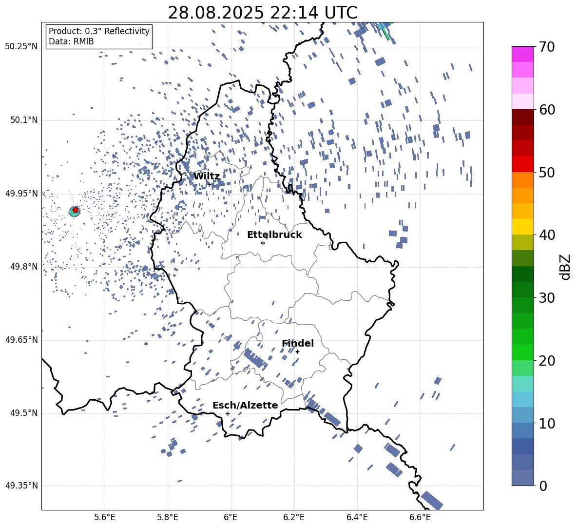Click the 49.35°N latitude label

[x=21, y=486]
